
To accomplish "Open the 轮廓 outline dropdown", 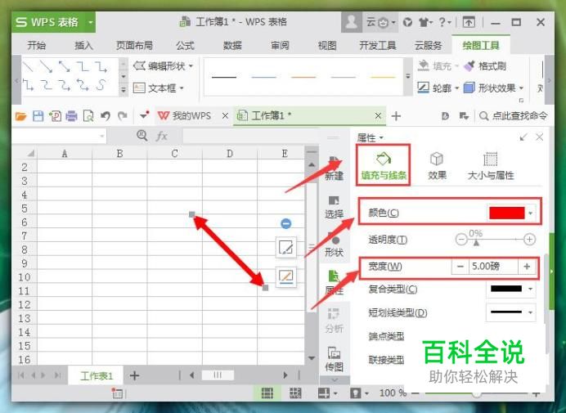I will 456,88.
